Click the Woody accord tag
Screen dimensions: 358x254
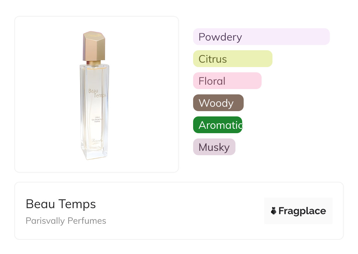click(x=218, y=103)
